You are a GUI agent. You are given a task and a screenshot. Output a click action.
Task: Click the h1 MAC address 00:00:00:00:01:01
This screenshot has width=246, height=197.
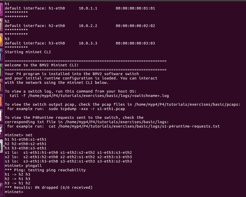click(135, 8)
